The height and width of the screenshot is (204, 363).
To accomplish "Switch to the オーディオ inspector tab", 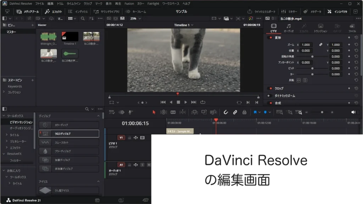I will tap(289, 28).
